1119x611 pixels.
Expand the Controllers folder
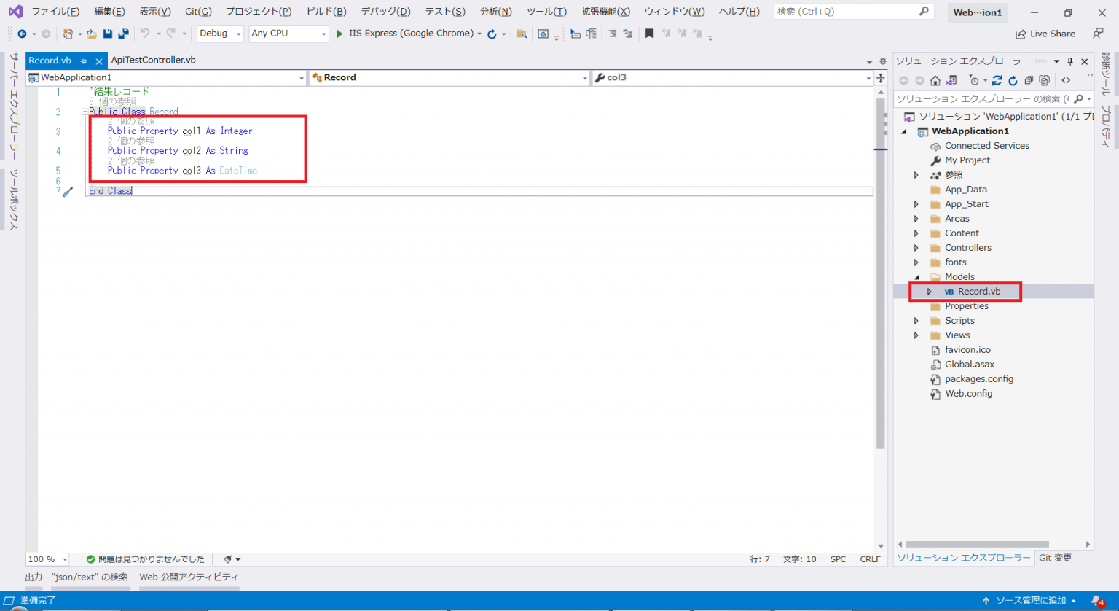point(916,247)
